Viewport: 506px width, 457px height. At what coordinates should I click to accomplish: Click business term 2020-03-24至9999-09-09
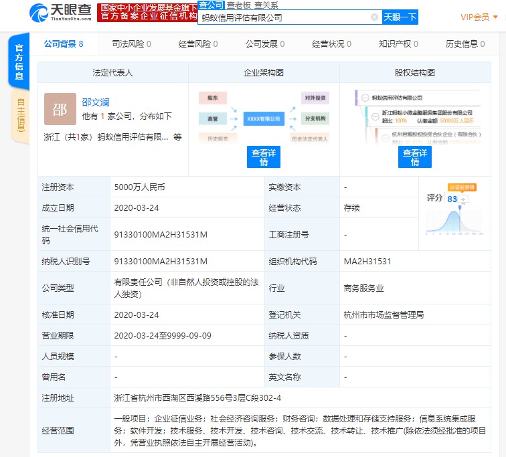[x=163, y=336]
